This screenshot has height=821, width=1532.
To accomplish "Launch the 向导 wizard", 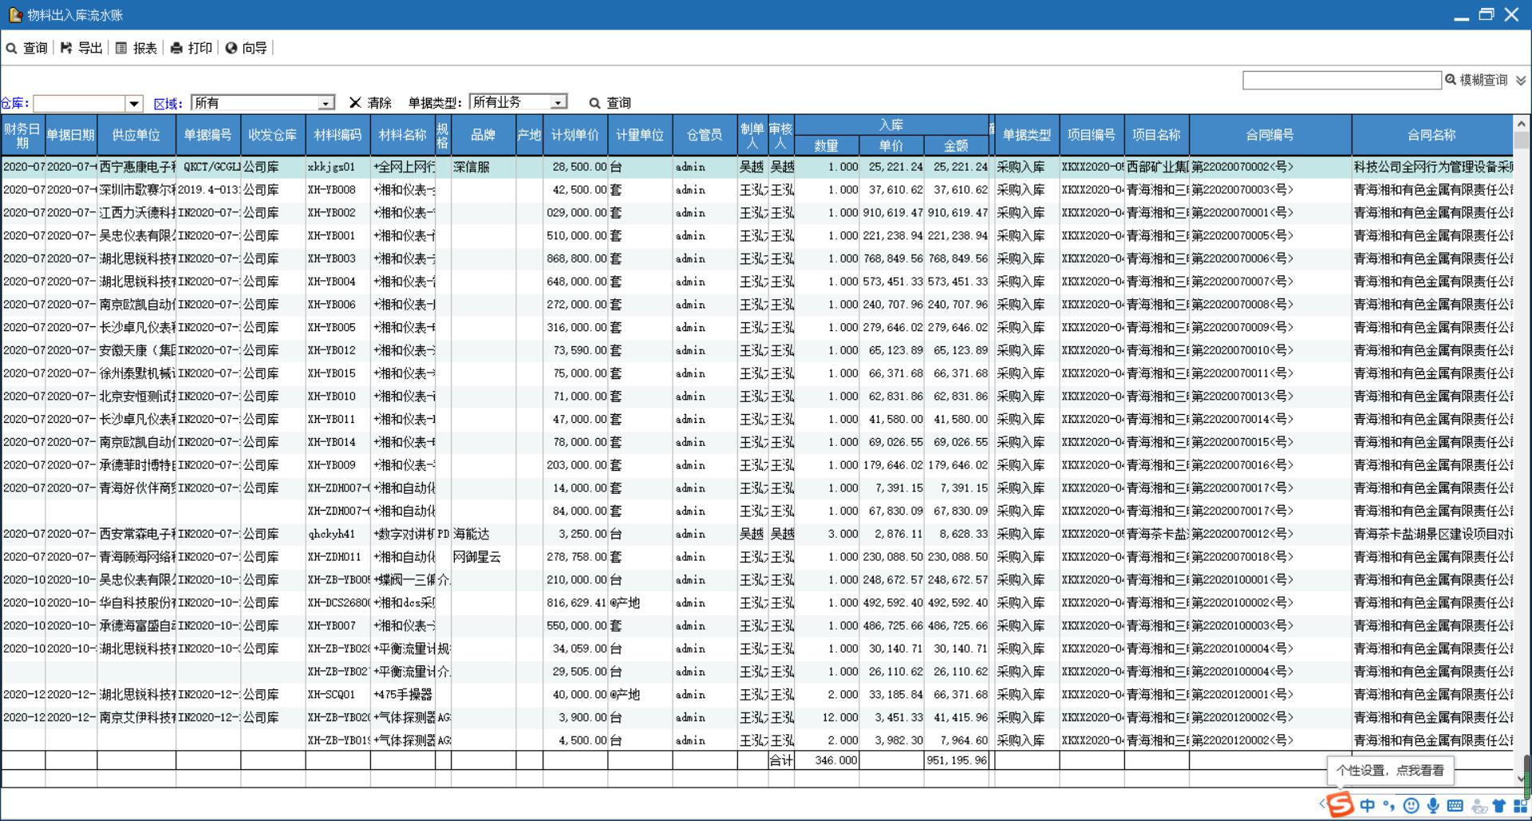I will tap(246, 48).
